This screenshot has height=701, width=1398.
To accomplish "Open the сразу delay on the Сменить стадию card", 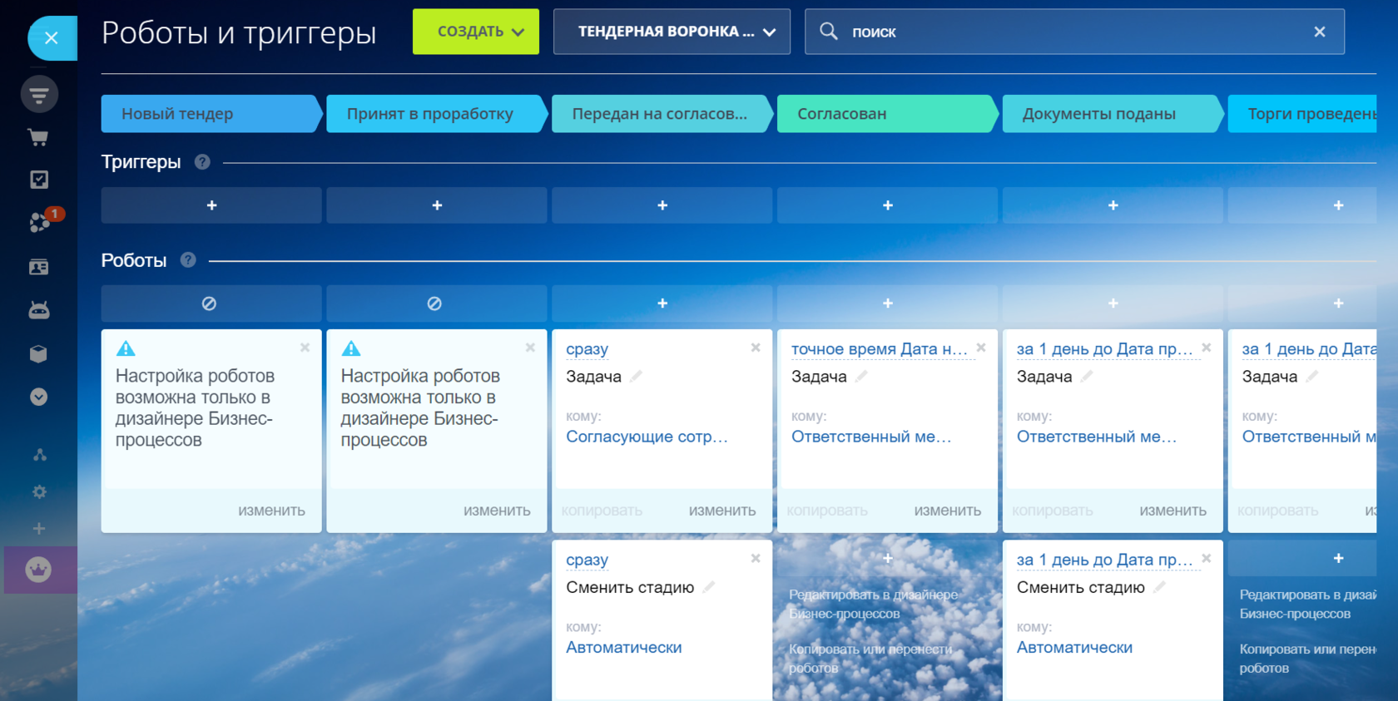I will pos(587,560).
